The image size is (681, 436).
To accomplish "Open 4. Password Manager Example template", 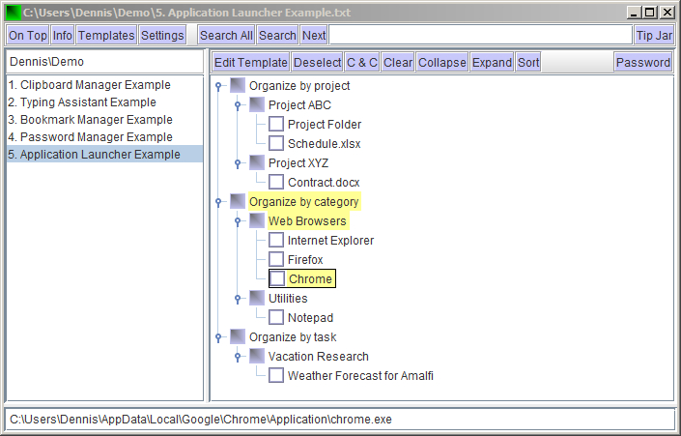I will click(x=104, y=137).
